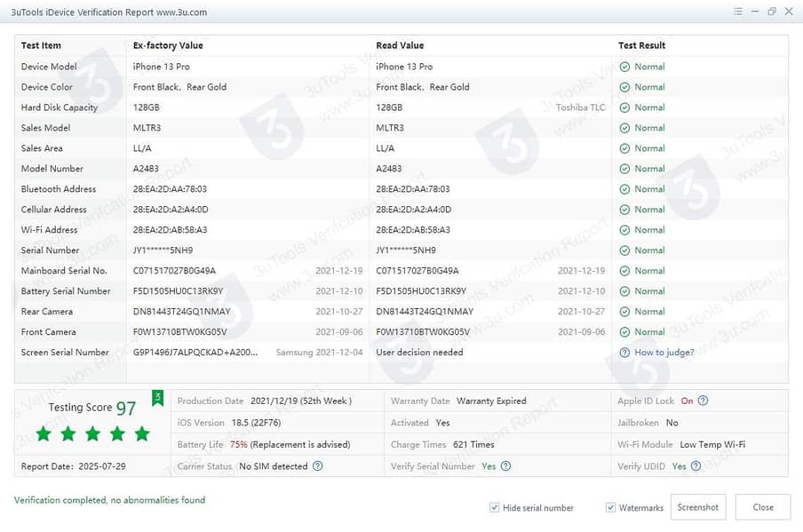Screen dimensions: 803x532
Task: Click the five-star rating display
Action: 92,434
